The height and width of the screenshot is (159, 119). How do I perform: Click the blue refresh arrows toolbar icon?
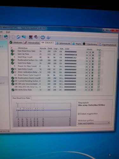(x=18, y=37)
